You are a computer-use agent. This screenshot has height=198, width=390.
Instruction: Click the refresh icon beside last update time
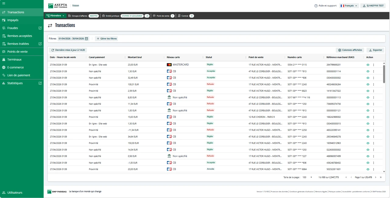[53, 50]
